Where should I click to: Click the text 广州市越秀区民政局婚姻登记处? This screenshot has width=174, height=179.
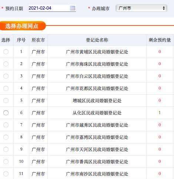[x=97, y=125]
